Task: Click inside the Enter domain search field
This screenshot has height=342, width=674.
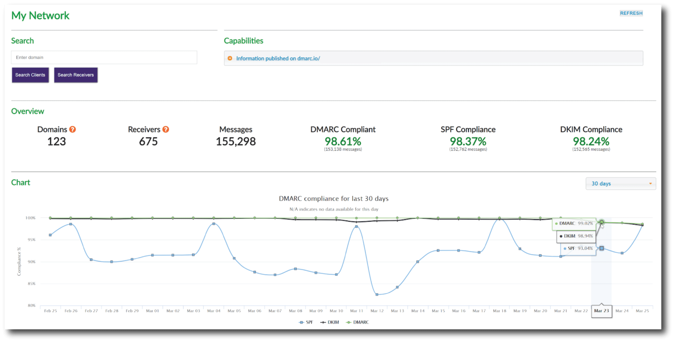Action: click(104, 57)
